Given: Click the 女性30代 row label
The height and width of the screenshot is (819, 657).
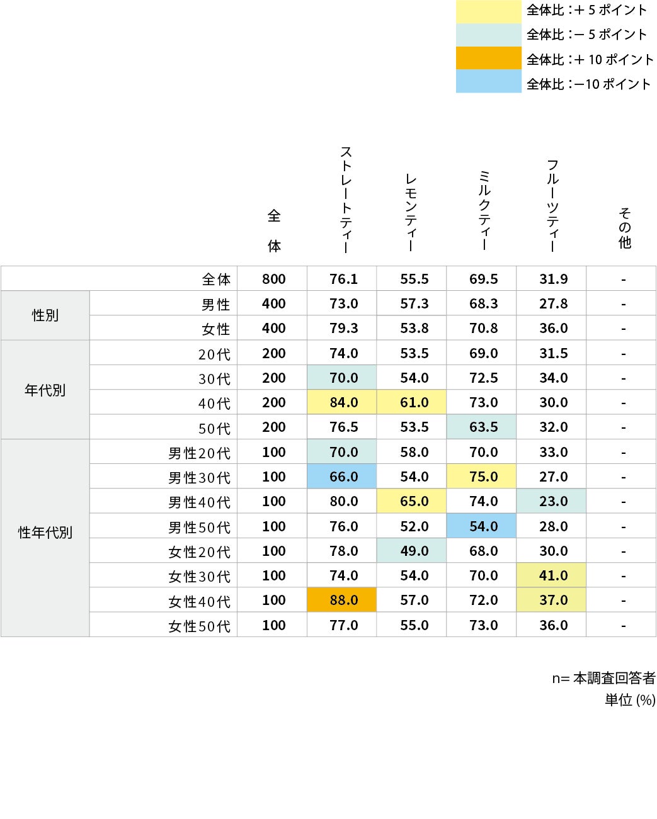Looking at the screenshot, I should [x=200, y=576].
